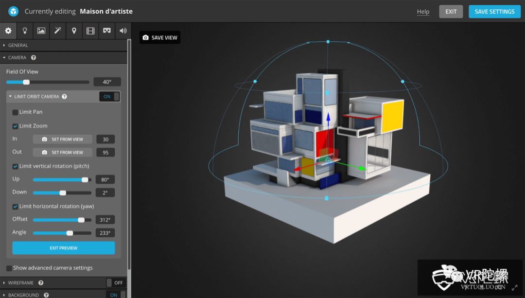
Task: Open the Animation film strip tab
Action: click(90, 31)
